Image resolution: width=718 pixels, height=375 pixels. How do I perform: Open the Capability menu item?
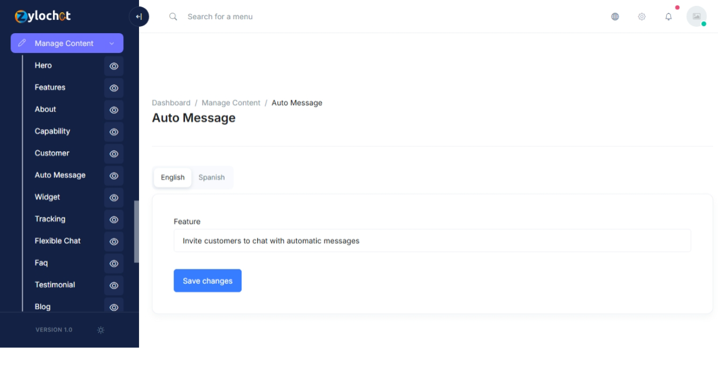52,131
